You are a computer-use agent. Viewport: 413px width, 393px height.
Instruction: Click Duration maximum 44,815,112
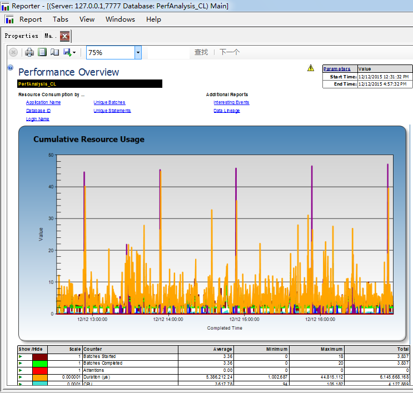tap(331, 377)
